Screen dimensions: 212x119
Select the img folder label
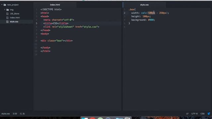[x=12, y=10]
